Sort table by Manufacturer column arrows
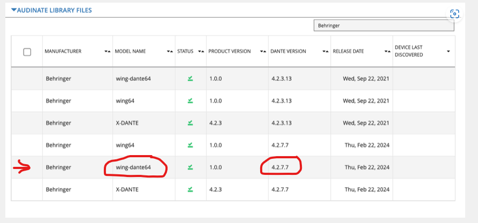Viewport: 478px width, 223px height. [107, 51]
